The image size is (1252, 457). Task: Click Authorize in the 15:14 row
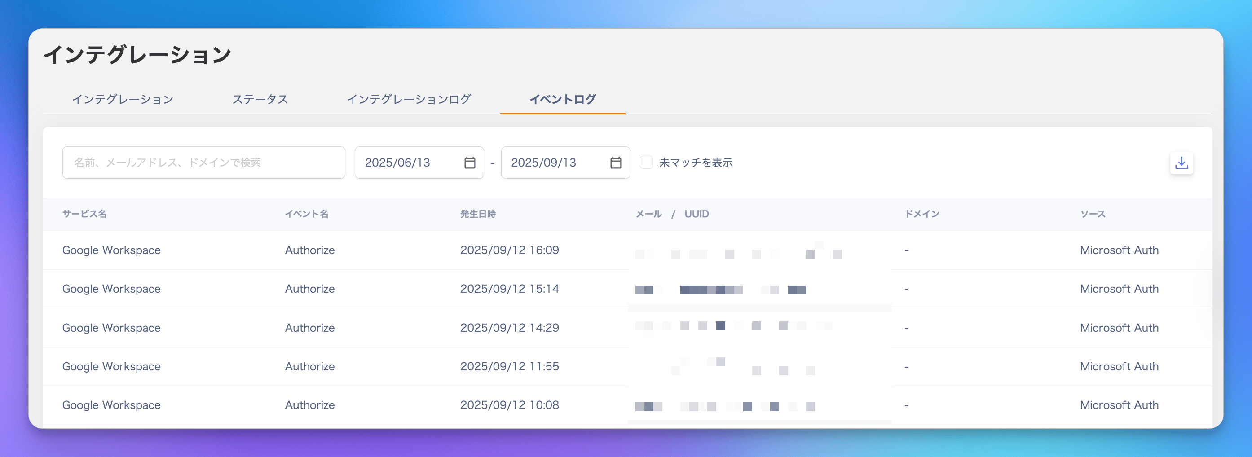309,289
